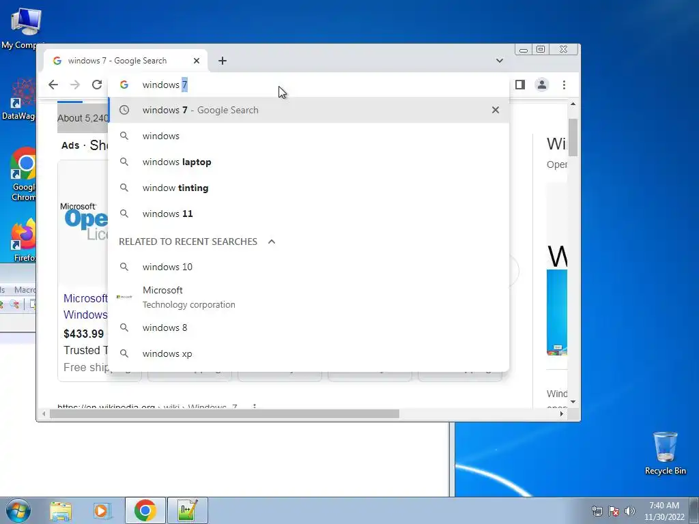Viewport: 699px width, 524px height.
Task: Switch to Notepad++ taskbar app
Action: (188, 510)
